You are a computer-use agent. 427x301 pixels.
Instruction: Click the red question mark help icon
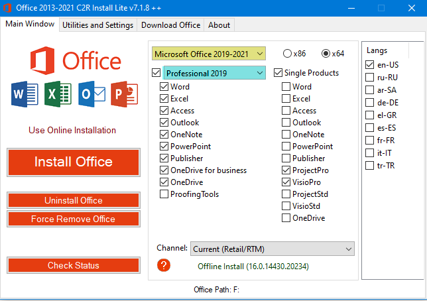164,265
